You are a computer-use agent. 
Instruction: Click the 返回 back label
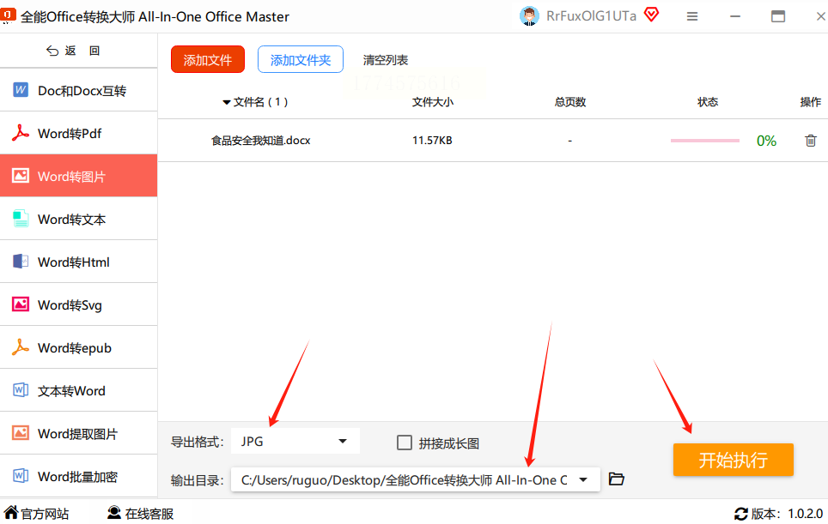[82, 51]
